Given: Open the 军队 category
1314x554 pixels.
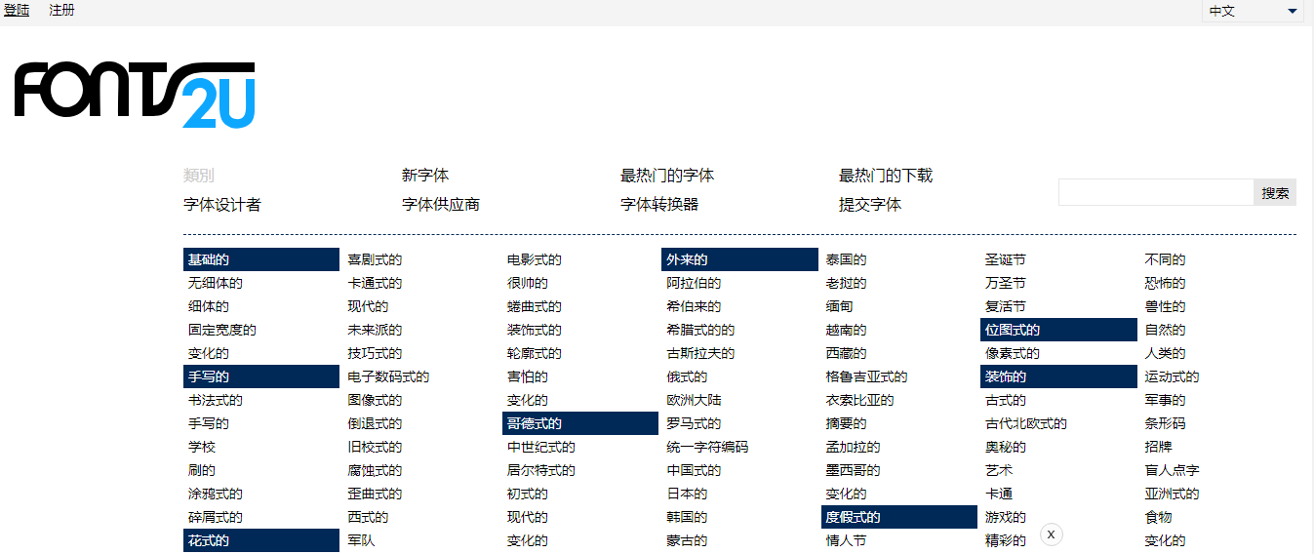Looking at the screenshot, I should tap(361, 540).
